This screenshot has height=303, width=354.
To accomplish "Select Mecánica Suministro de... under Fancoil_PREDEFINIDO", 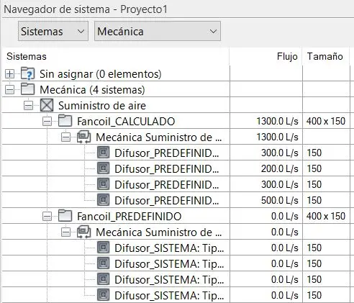I will pos(158,232).
